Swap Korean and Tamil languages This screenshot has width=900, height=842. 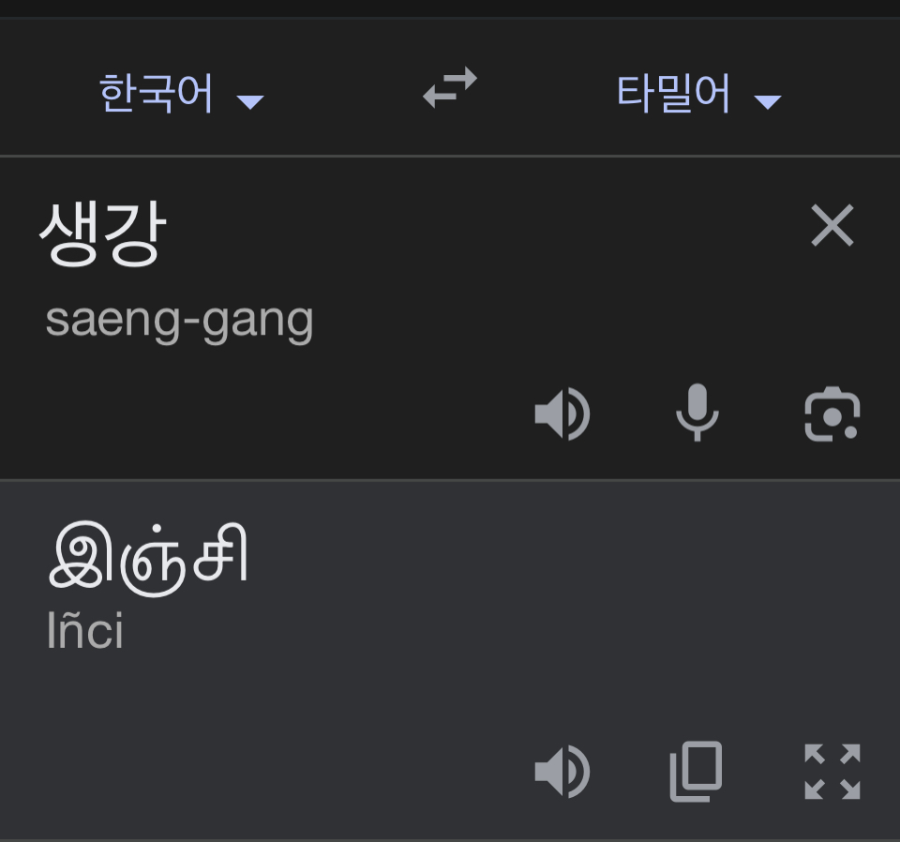click(449, 87)
